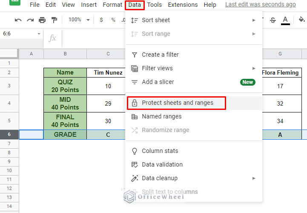This screenshot has width=307, height=213.
Task: Click Create a filter option
Action: point(160,55)
